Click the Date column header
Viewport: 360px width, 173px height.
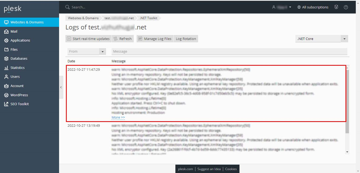[71, 61]
